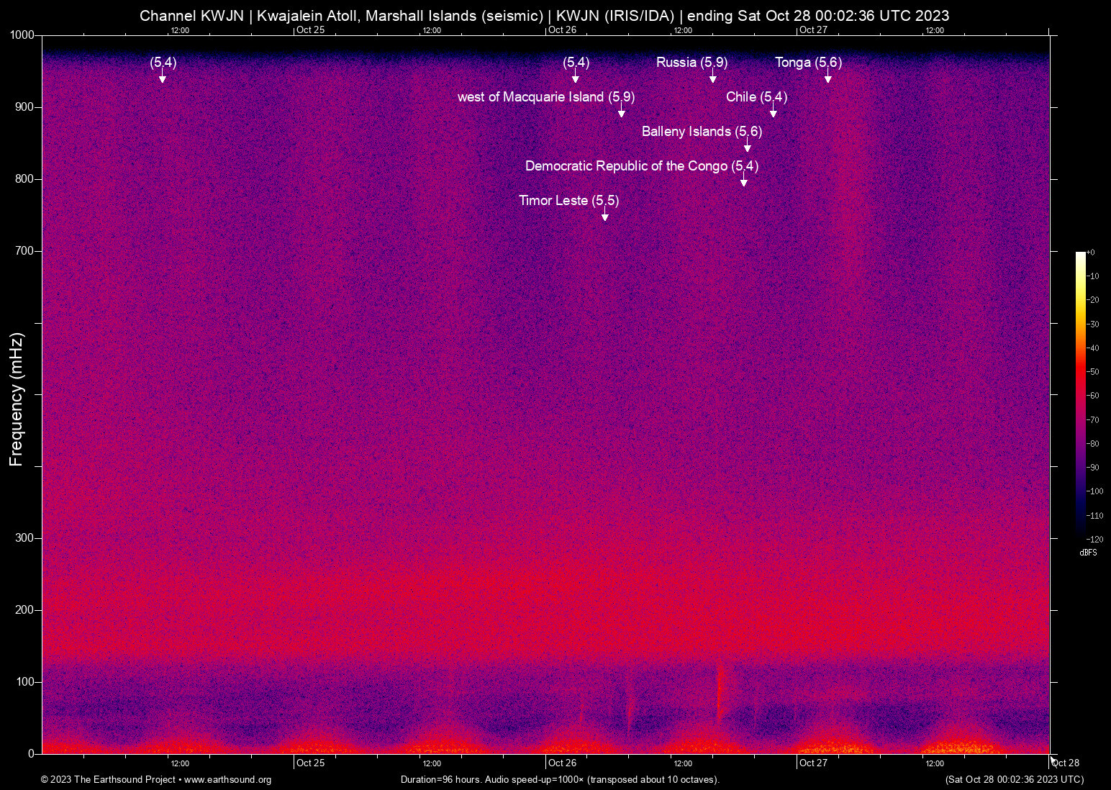Select arrow marker under Balleny Islands (5.6)
This screenshot has width=1111, height=790.
coord(748,145)
